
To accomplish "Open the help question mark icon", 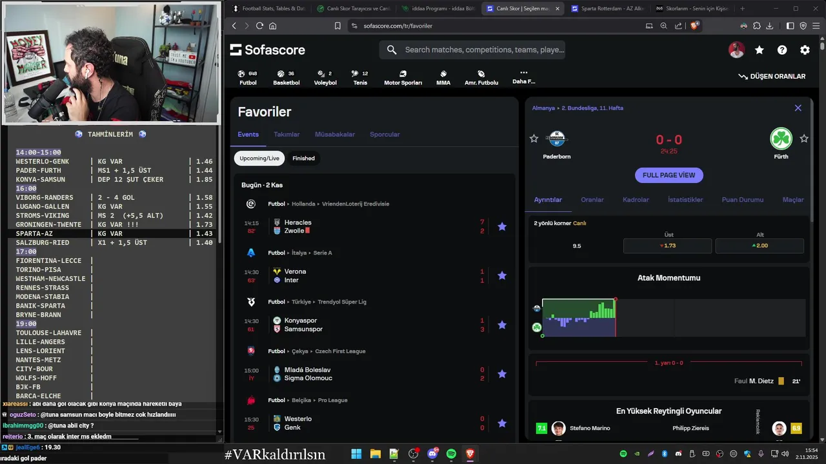I will 782,50.
